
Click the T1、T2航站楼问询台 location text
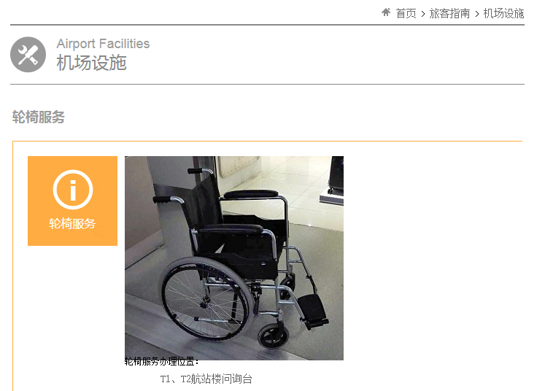pyautogui.click(x=206, y=379)
